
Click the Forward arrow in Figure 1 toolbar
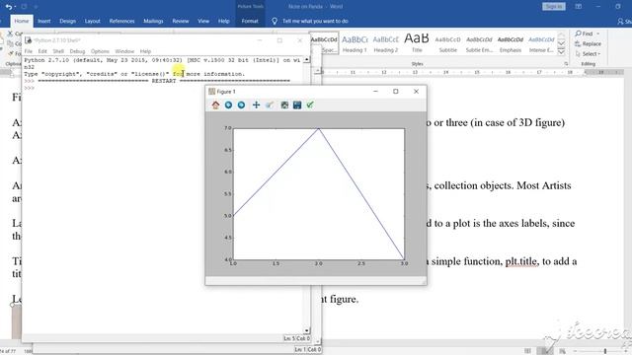click(x=241, y=106)
